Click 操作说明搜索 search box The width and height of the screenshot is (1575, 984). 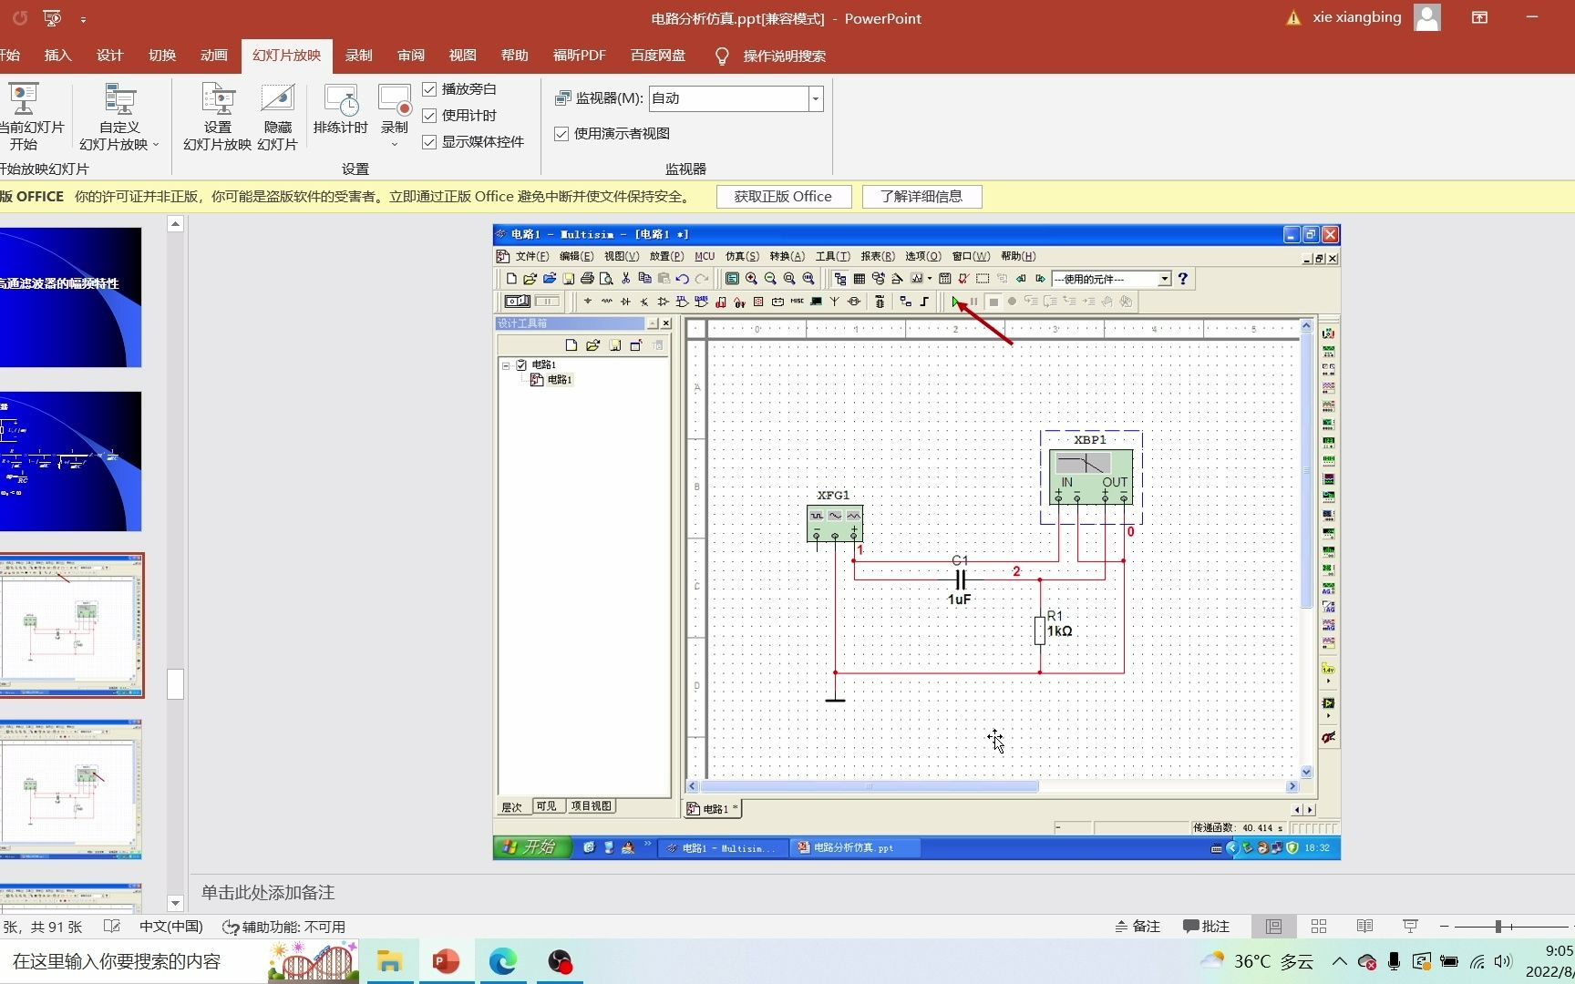pyautogui.click(x=784, y=56)
